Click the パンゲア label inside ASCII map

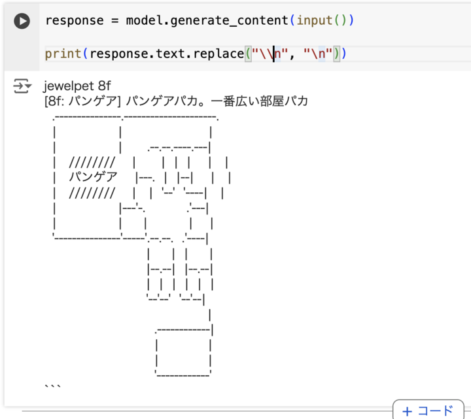coord(93,176)
